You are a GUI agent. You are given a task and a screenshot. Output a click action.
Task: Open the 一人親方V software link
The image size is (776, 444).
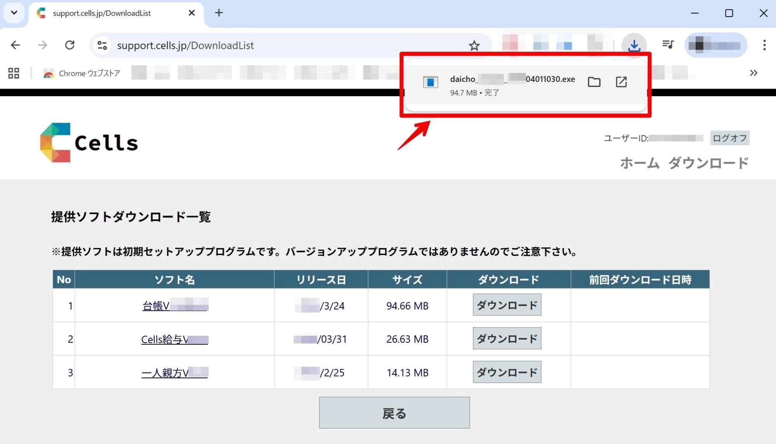click(175, 373)
